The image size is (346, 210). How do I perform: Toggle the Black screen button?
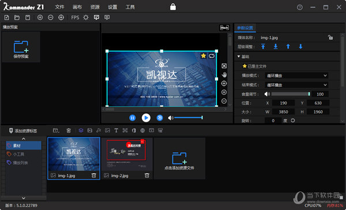click(x=224, y=28)
